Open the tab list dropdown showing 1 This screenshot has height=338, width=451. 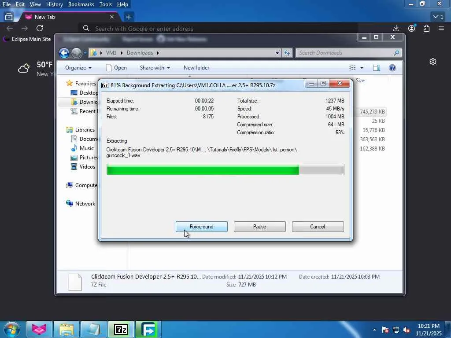438,17
